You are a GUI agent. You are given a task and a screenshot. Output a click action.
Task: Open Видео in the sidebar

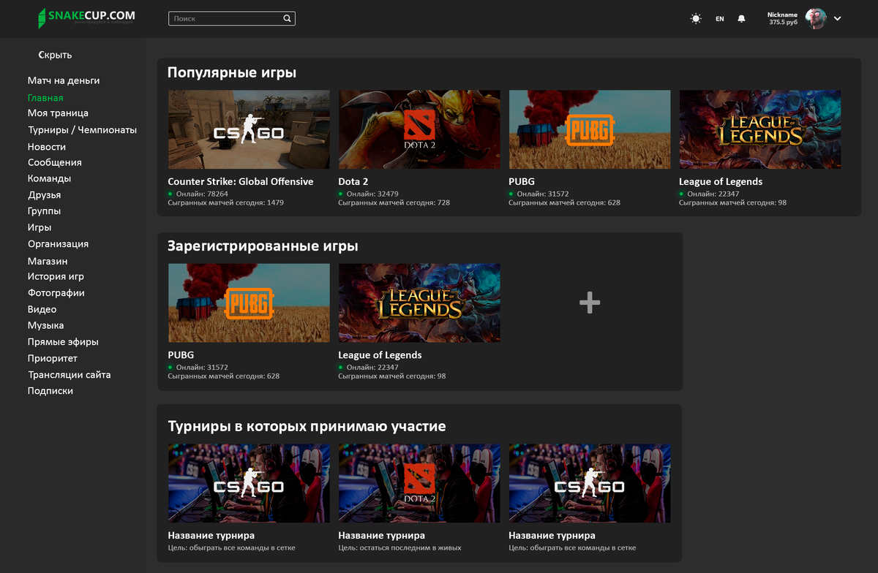pyautogui.click(x=42, y=309)
